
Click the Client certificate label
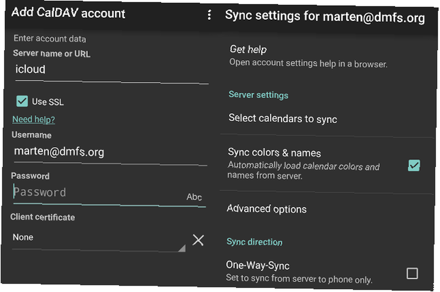click(x=43, y=217)
